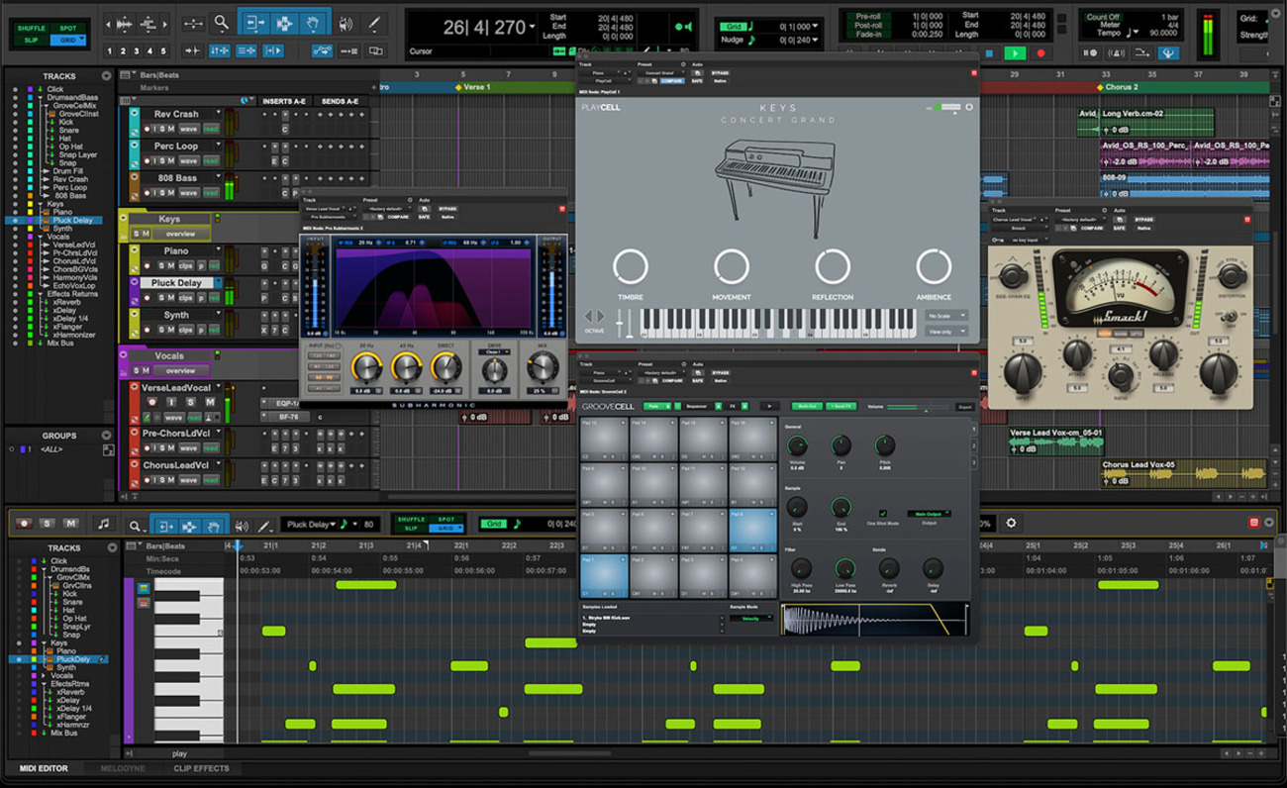Click the Scrubber speaker in MIDI editor
Viewport: 1287px width, 788px height.
click(x=242, y=525)
